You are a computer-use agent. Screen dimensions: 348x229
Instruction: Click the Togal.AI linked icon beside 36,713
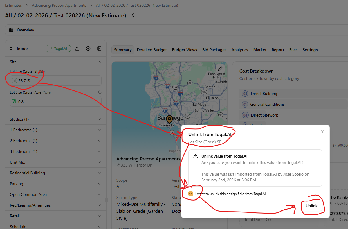click(14, 81)
